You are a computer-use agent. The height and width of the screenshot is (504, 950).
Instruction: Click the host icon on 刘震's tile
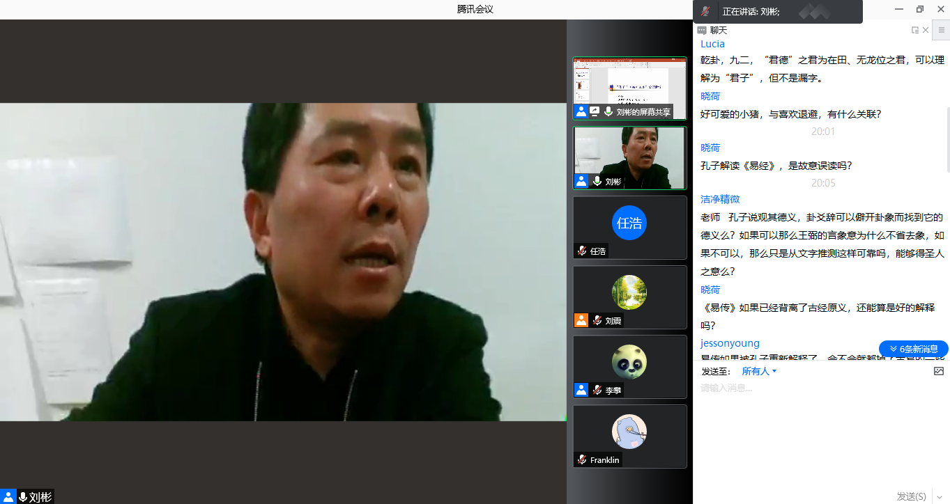(581, 320)
